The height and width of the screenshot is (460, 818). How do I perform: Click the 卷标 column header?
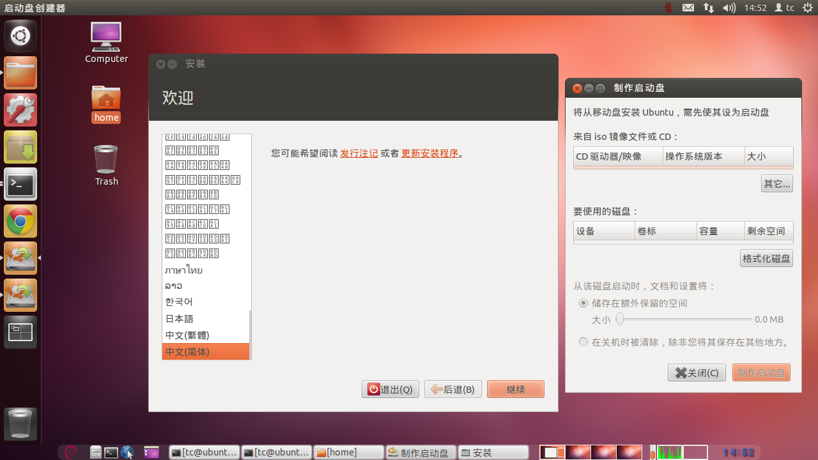tap(665, 231)
